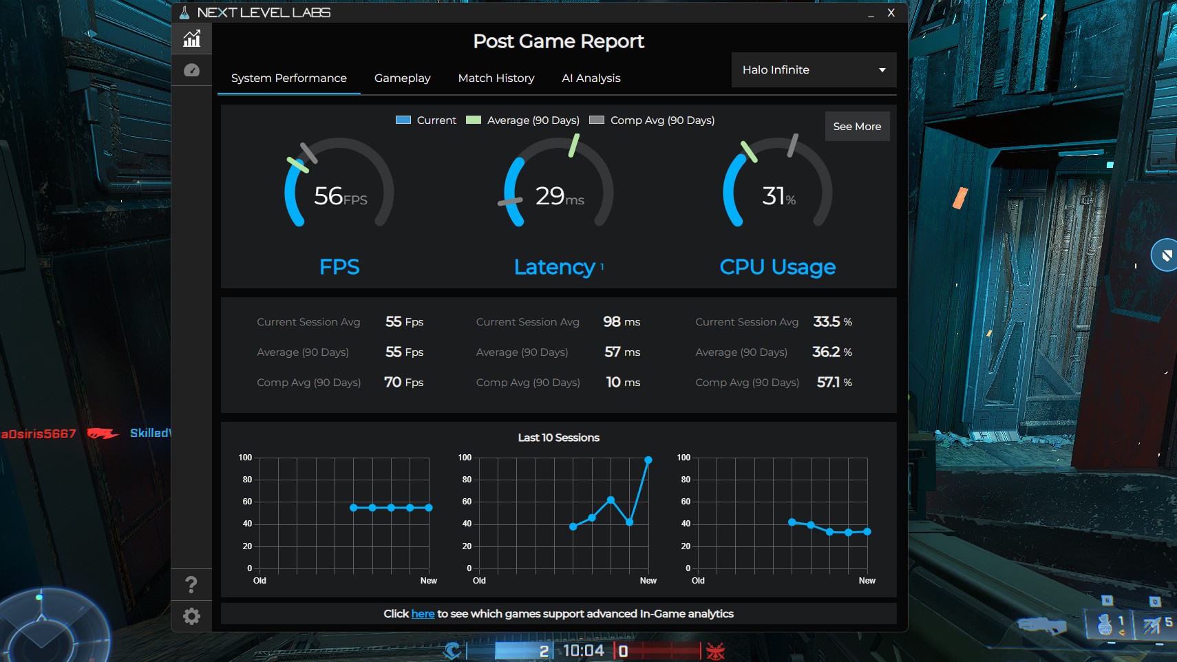Select the 33.5 % current session CPU value
The image size is (1177, 662).
[833, 321]
